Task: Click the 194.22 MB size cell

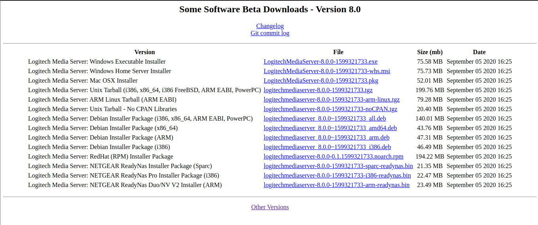Action: (x=430, y=157)
